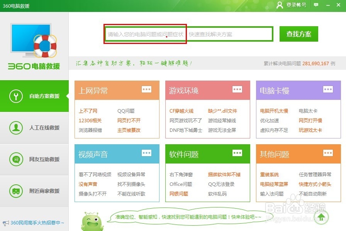Switch to the 人工在线救援 tab

[35, 128]
